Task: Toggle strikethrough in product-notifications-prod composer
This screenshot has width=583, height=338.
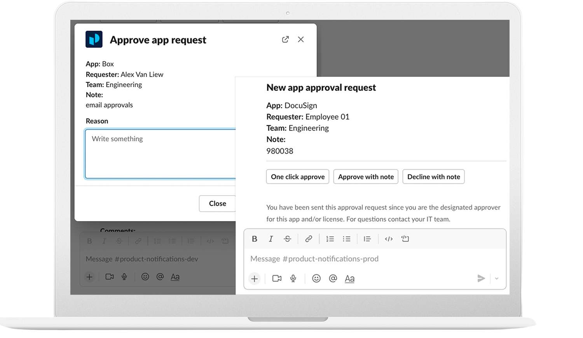Action: [x=287, y=239]
